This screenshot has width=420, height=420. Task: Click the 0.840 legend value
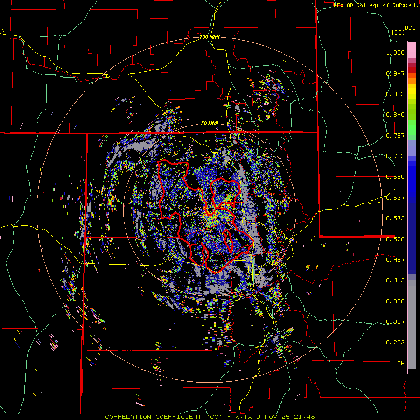click(395, 115)
